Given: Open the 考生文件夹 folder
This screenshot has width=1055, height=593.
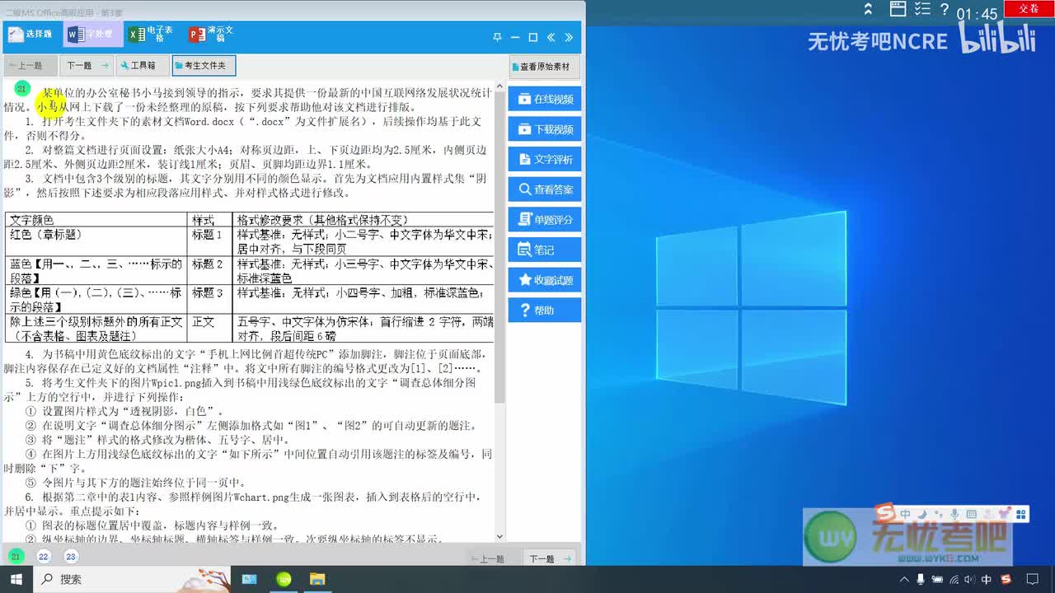Looking at the screenshot, I should (x=204, y=65).
